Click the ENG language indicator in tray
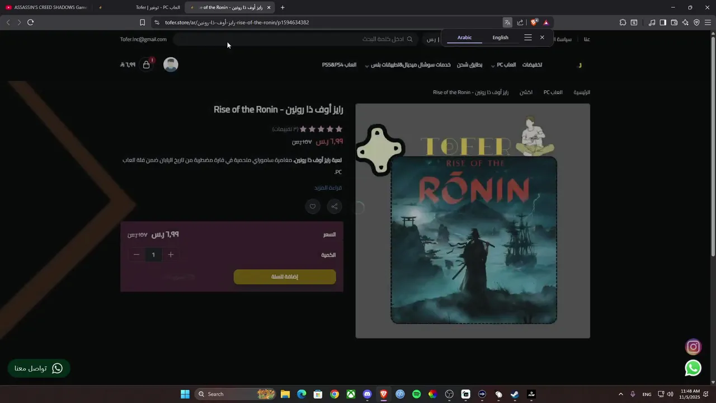The height and width of the screenshot is (403, 716). click(x=647, y=395)
